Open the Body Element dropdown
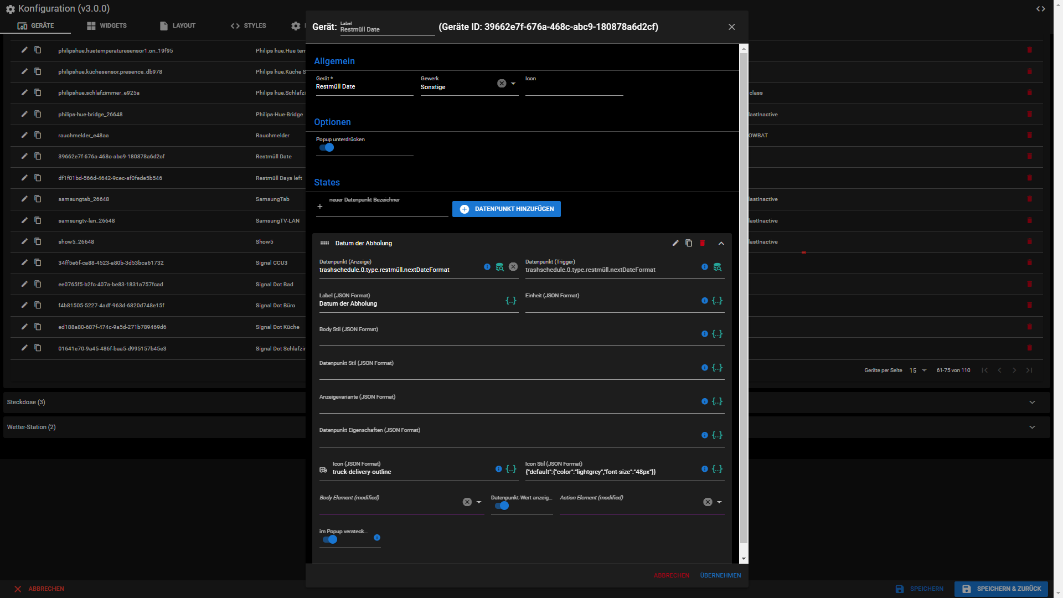 coord(479,502)
